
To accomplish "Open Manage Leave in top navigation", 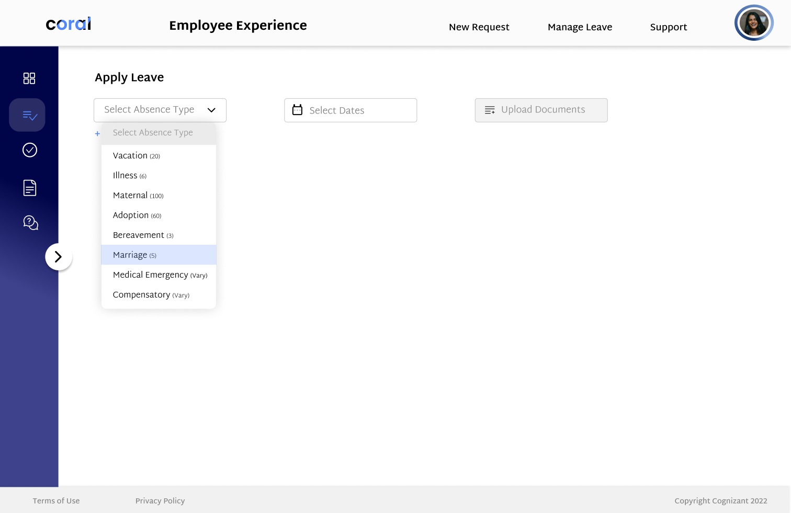I will (x=580, y=27).
